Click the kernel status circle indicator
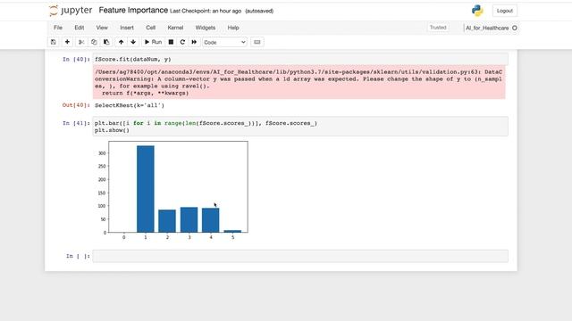The image size is (572, 321). coord(515,28)
